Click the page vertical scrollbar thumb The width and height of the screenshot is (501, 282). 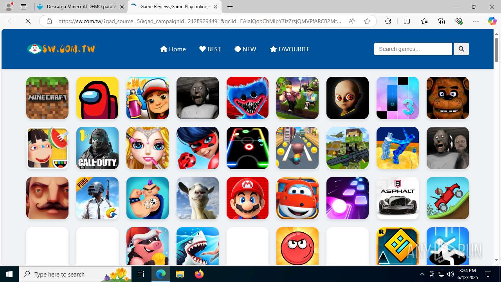[496, 50]
